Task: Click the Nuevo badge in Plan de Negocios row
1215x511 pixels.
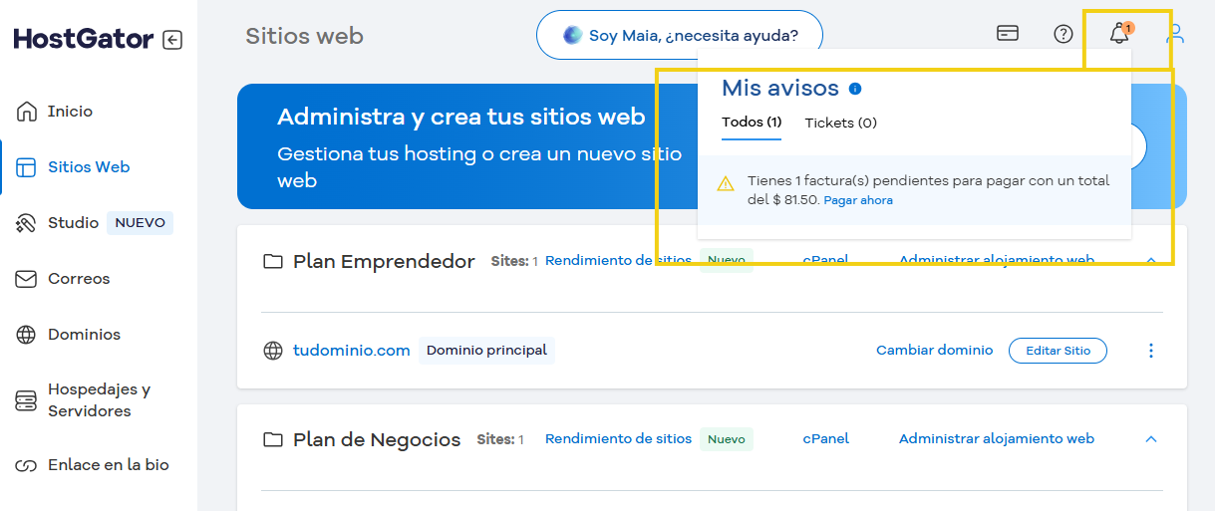Action: (727, 439)
